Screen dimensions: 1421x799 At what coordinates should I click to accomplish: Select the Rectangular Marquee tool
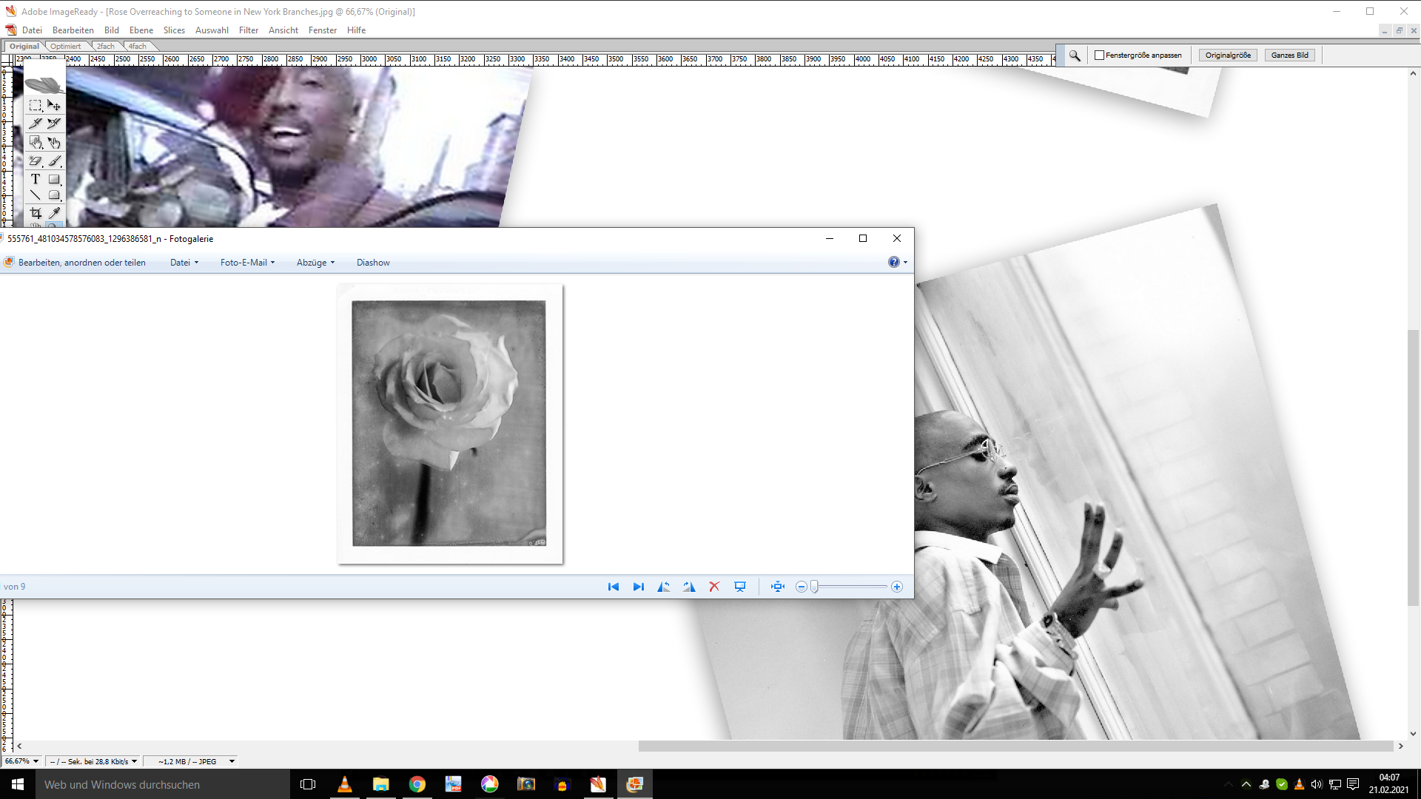pos(36,105)
